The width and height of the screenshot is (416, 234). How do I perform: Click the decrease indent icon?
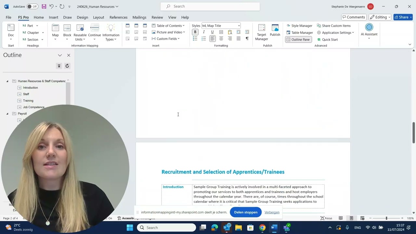pyautogui.click(x=239, y=32)
